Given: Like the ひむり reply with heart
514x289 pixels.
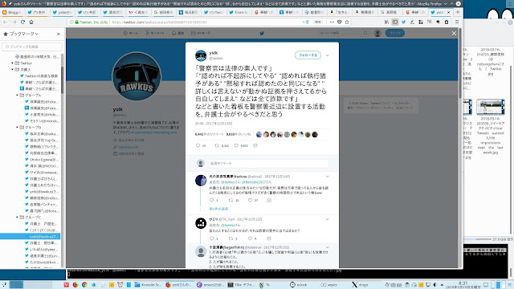Looking at the screenshot, I should [x=250, y=238].
